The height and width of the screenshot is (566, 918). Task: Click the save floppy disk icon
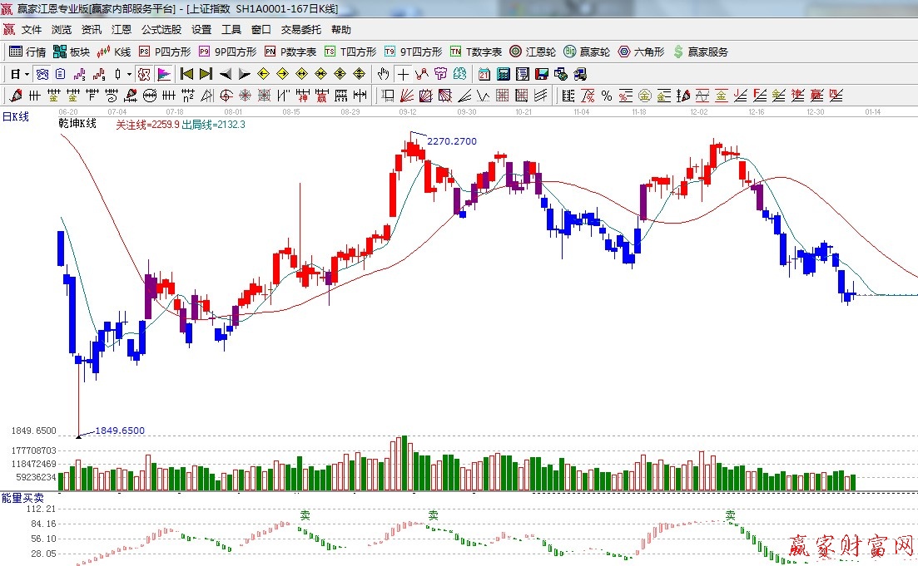[543, 74]
